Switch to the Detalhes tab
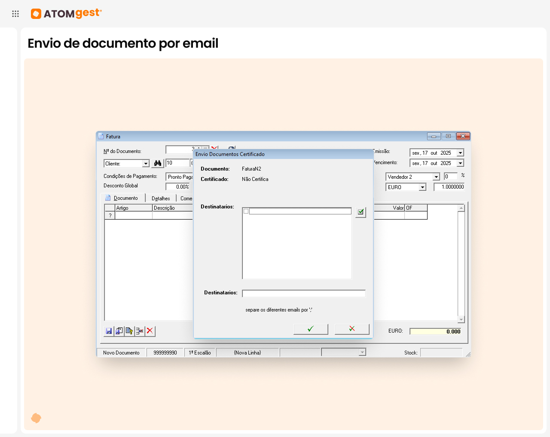Viewport: 550px width, 437px height. tap(161, 199)
